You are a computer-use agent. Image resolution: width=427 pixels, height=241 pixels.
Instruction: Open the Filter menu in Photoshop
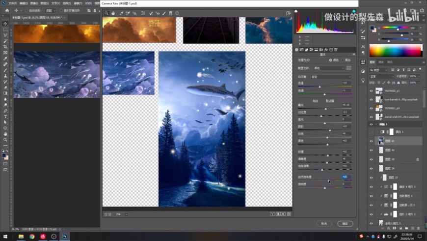tap(78, 3)
